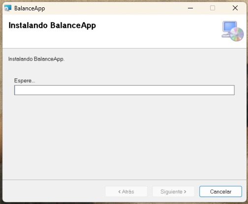Click the computer and CD setup icon
Image resolution: width=248 pixels, height=204 pixels.
[233, 31]
